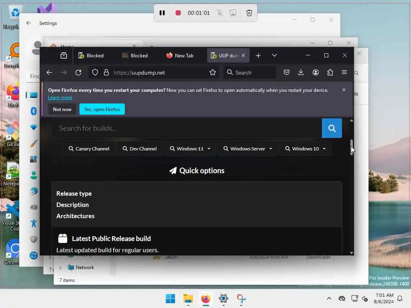Follow the Learn more link

(60, 97)
